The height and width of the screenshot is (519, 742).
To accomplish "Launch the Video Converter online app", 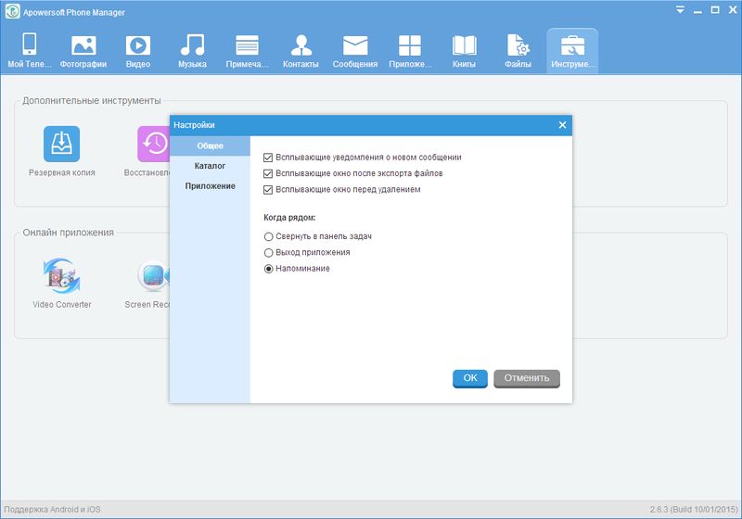I will tap(61, 274).
